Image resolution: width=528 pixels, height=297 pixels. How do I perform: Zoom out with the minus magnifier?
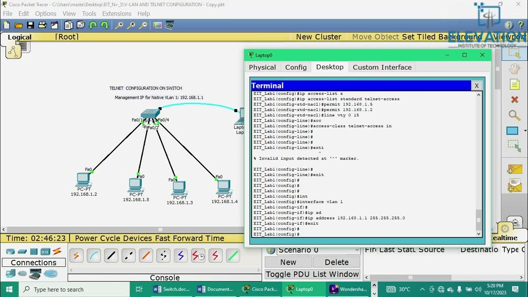pos(143,25)
